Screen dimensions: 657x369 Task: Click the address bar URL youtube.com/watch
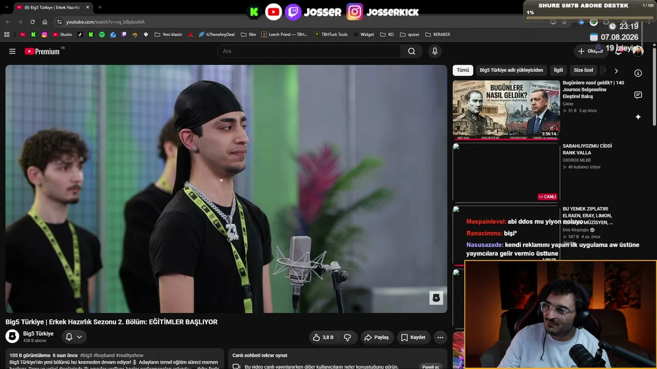click(105, 22)
